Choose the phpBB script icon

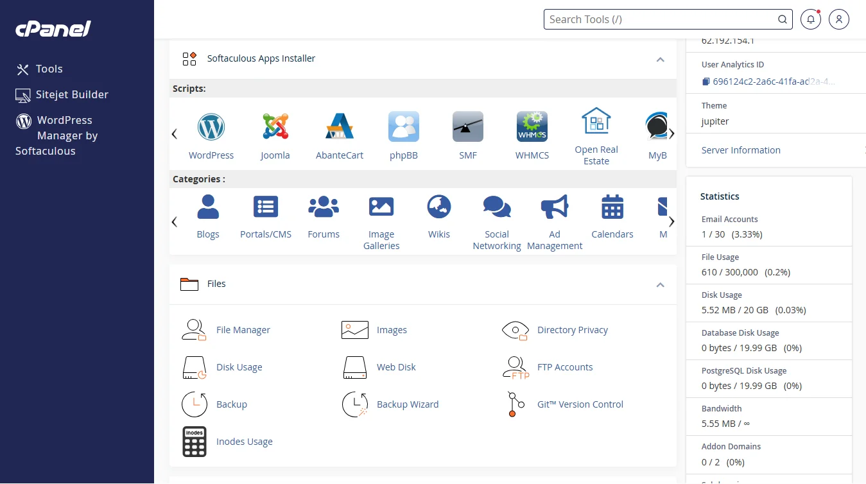[x=404, y=126]
